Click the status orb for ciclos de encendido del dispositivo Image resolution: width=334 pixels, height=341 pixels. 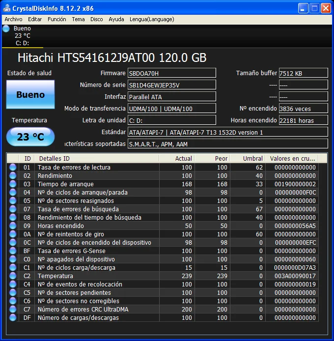pos(13,242)
